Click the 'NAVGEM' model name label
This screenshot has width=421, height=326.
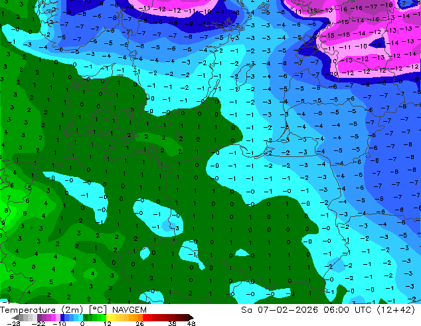129,310
